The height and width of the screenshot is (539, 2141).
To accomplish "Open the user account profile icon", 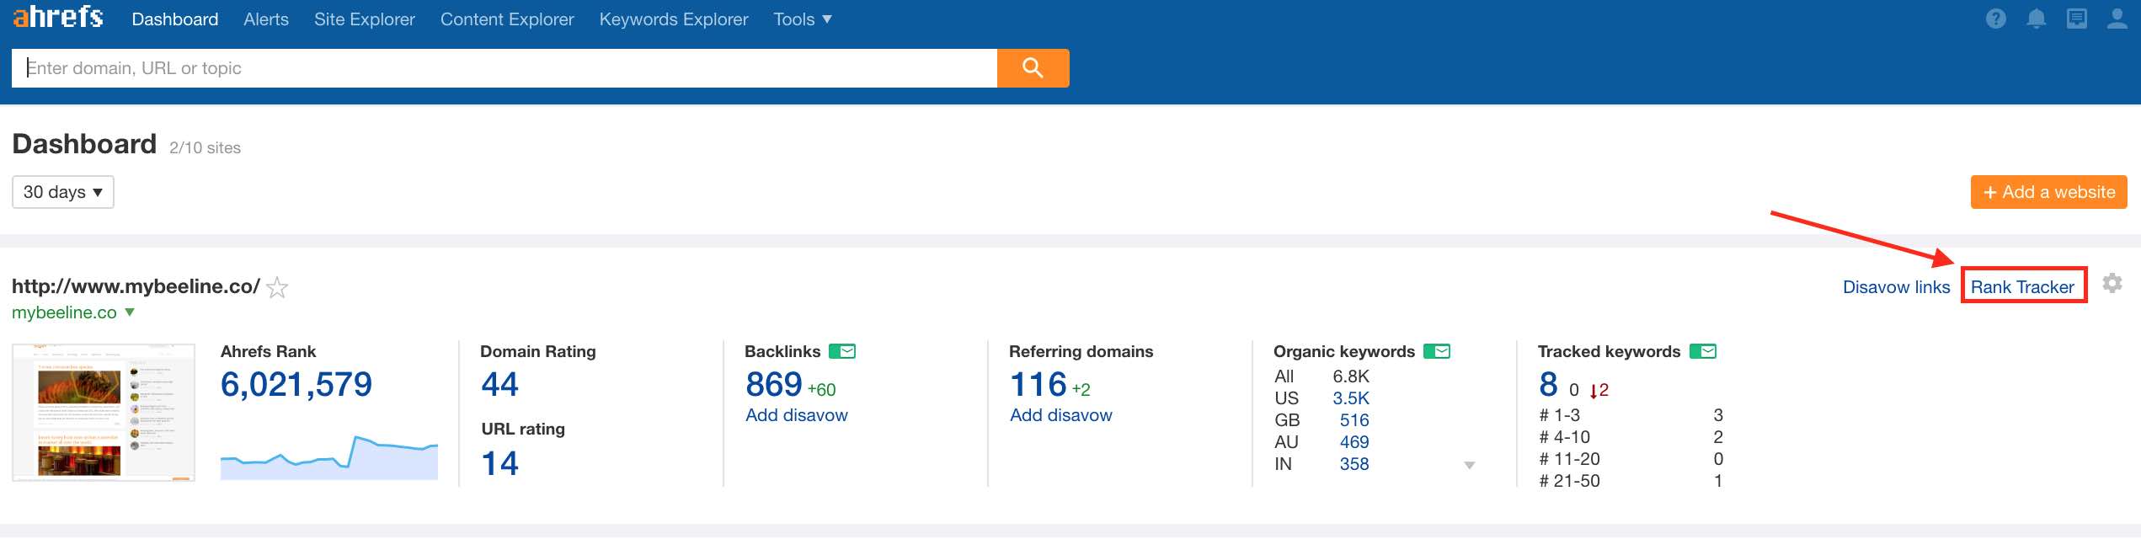I will point(2117,19).
